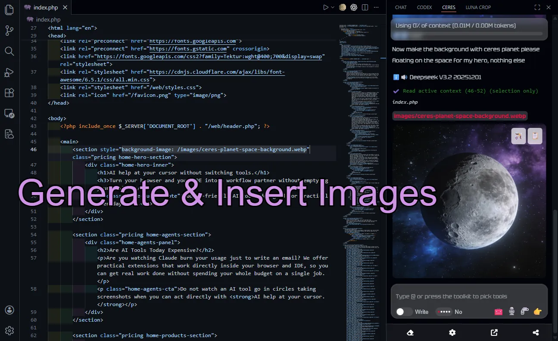Start voice input with the microphone icon

(511, 311)
